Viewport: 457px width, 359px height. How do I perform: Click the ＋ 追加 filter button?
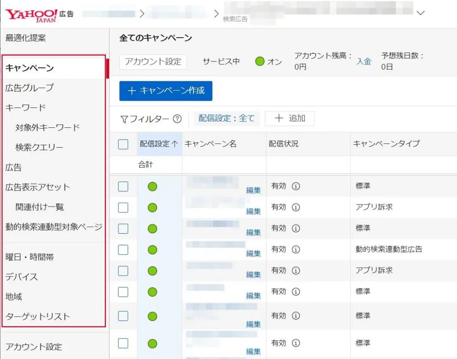coord(289,119)
